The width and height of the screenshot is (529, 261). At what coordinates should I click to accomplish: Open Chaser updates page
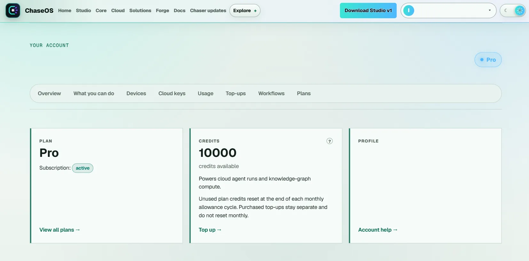(x=208, y=11)
